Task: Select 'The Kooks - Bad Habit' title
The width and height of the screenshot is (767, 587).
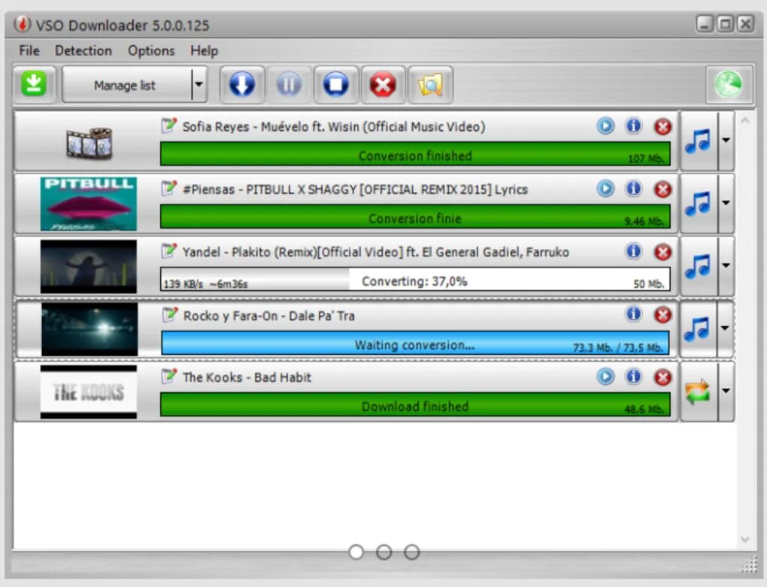Action: (x=247, y=377)
